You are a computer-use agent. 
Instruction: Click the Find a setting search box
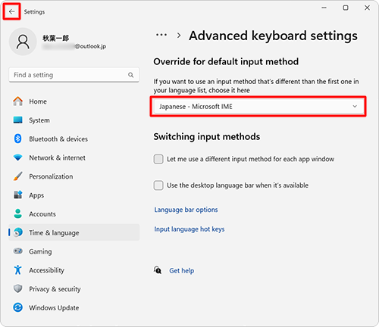(x=74, y=75)
